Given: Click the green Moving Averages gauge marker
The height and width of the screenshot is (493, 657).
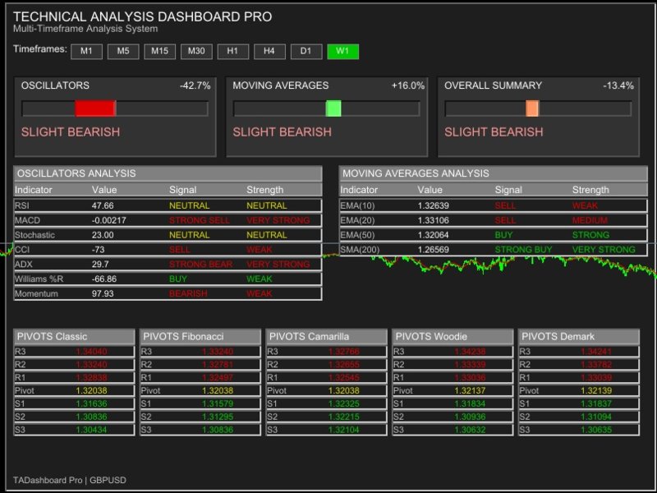Looking at the screenshot, I should [333, 108].
